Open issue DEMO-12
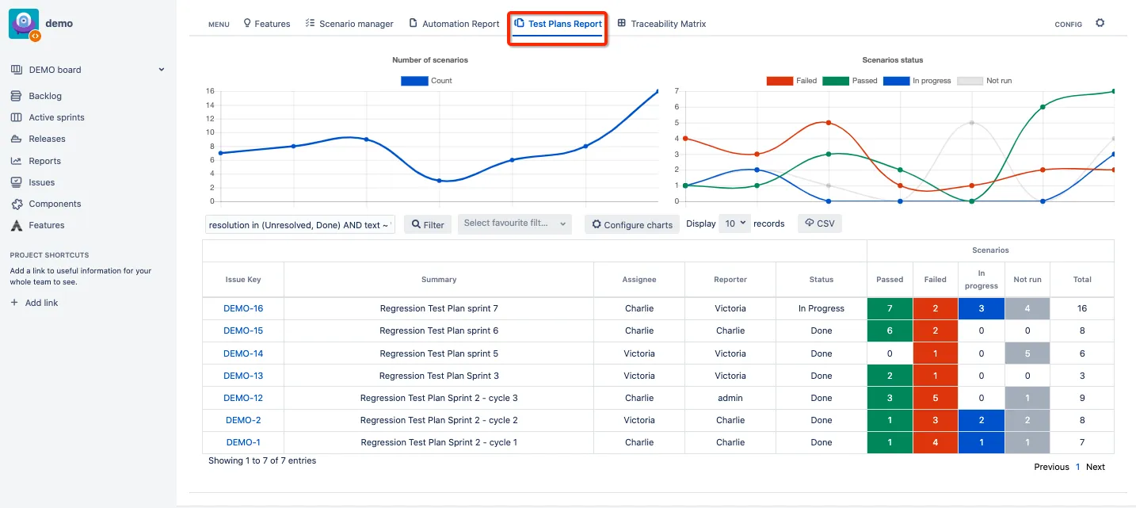The height and width of the screenshot is (508, 1136). tap(243, 398)
